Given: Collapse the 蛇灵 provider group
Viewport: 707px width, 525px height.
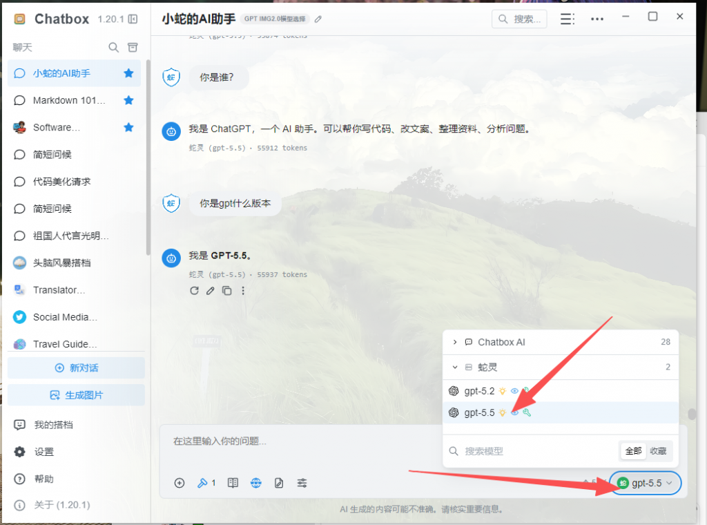Looking at the screenshot, I should tap(455, 367).
